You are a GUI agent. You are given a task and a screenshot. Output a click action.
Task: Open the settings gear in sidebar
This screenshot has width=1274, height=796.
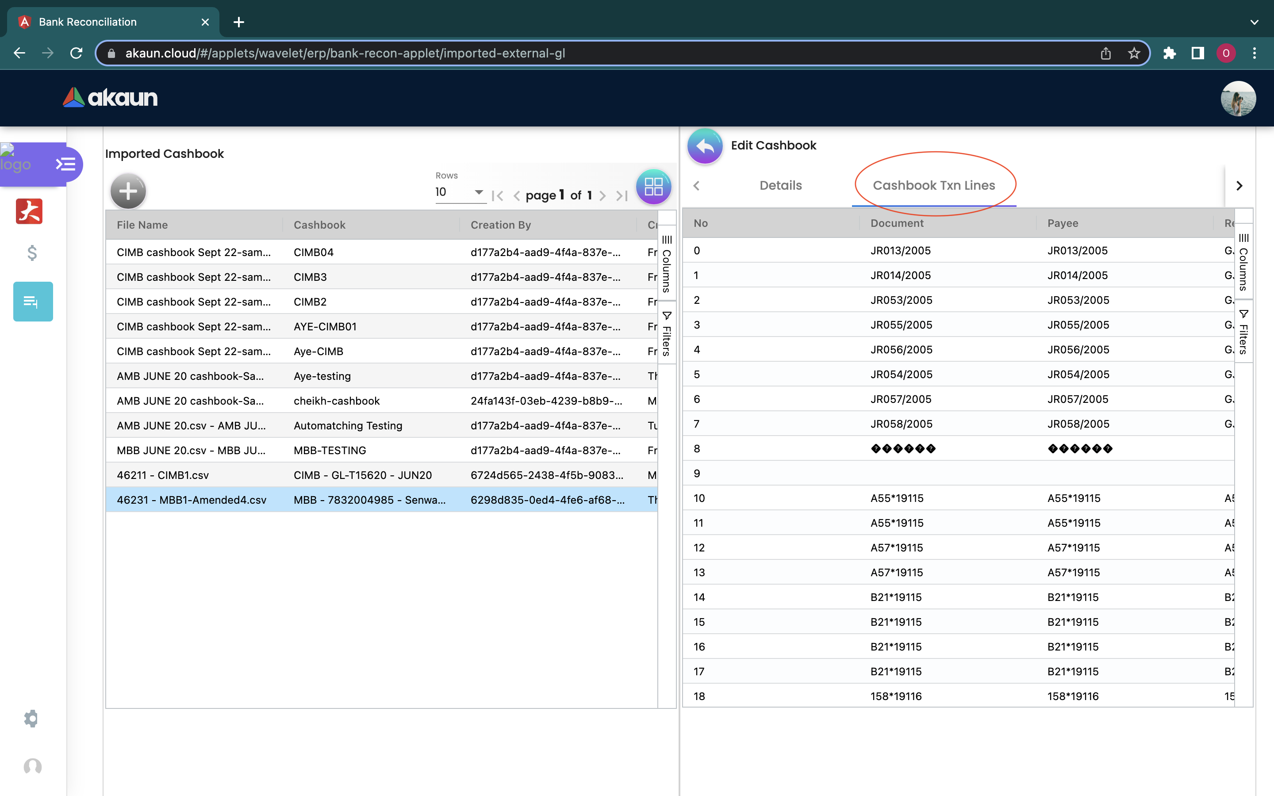point(31,719)
